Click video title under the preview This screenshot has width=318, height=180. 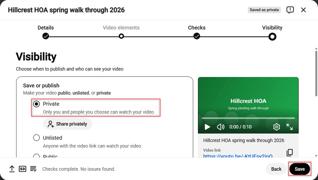[x=244, y=140]
